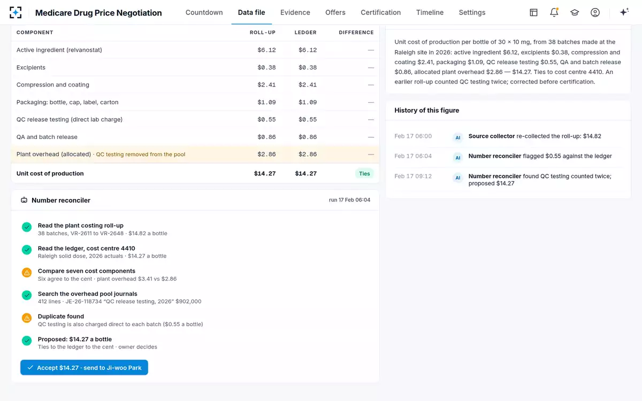642x401 pixels.
Task: Click the 'Packaging: bottle, cap, label, carton' label
Action: click(67, 102)
